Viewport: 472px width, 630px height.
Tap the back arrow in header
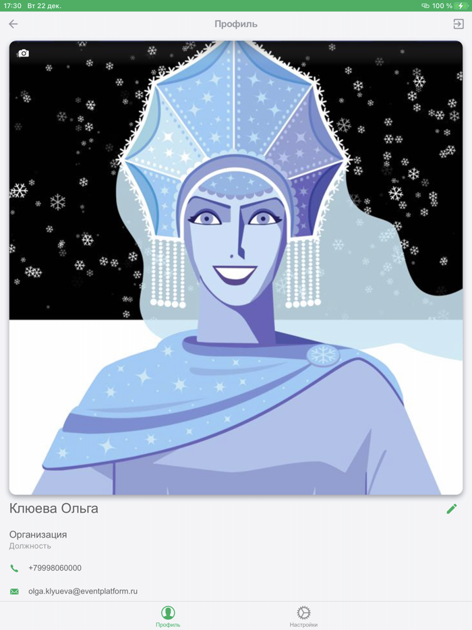(13, 24)
